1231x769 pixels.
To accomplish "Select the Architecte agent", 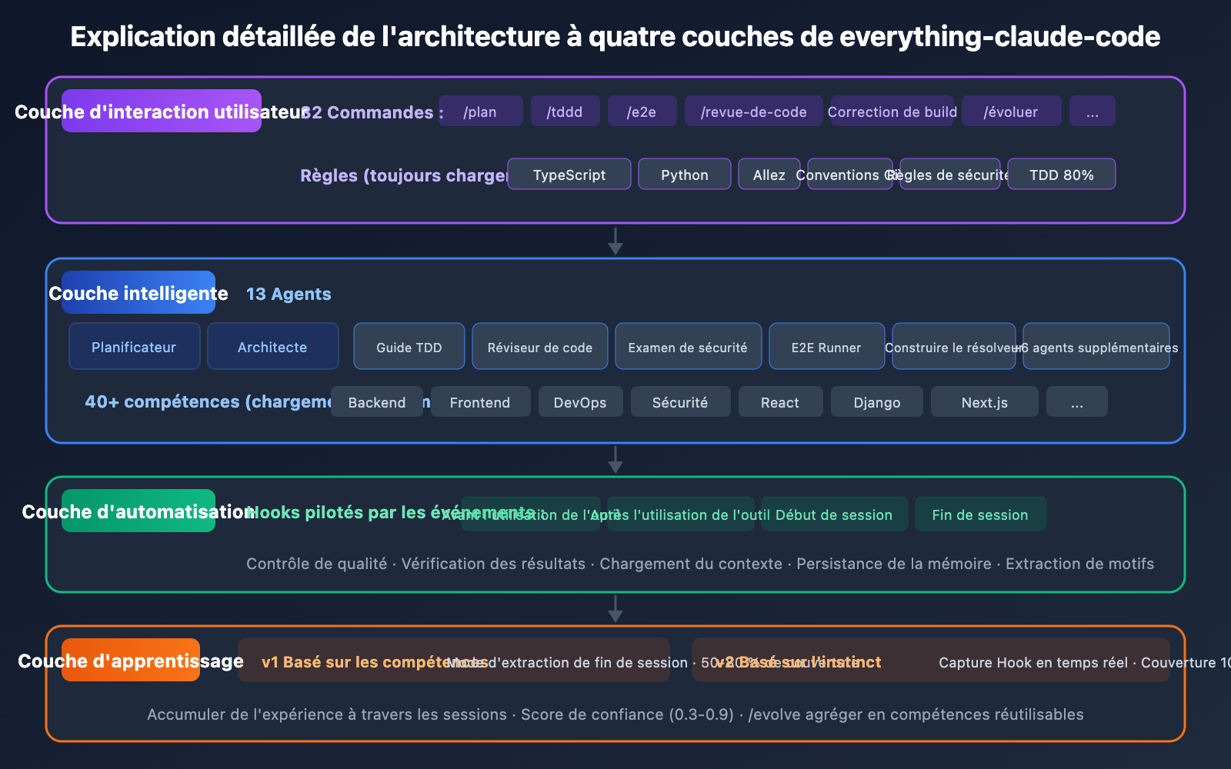I will coord(272,346).
